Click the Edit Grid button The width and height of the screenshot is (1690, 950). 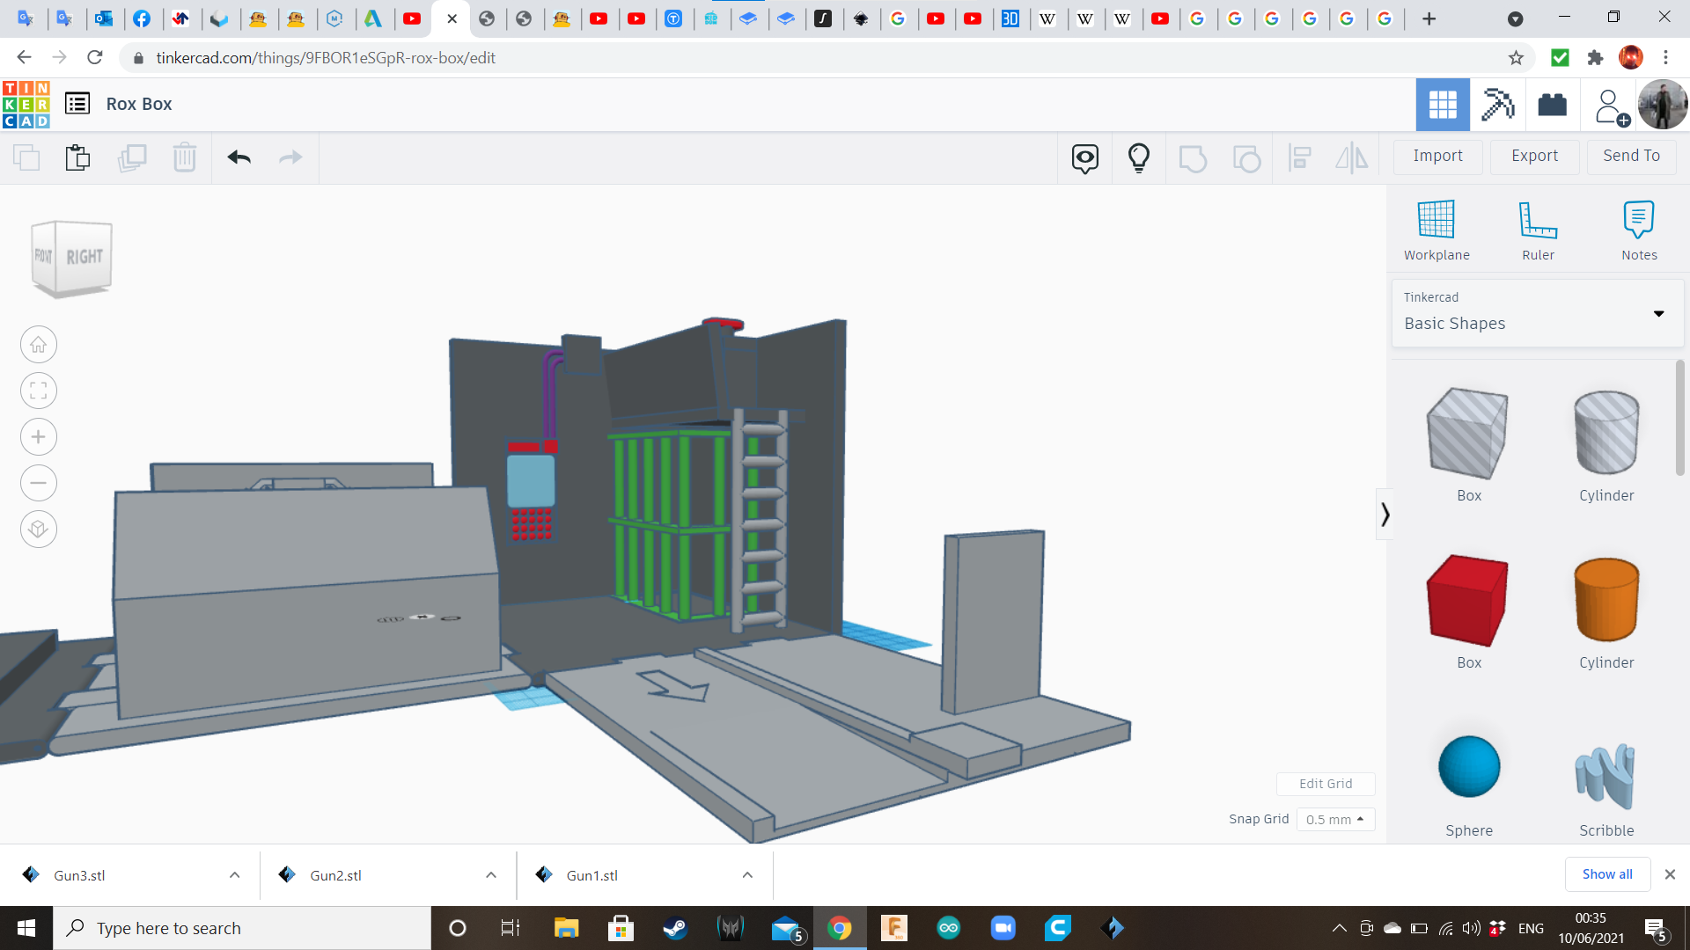1325,784
